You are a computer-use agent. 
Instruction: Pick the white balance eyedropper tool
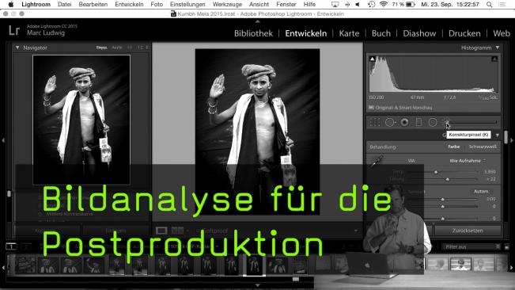(377, 162)
